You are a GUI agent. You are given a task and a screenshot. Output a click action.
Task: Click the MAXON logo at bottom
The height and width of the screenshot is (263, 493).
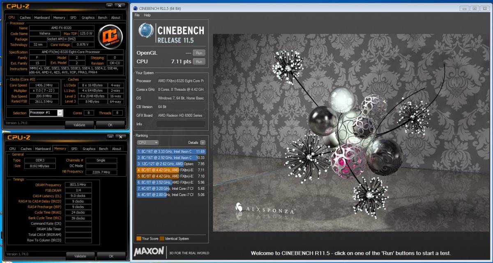149,251
